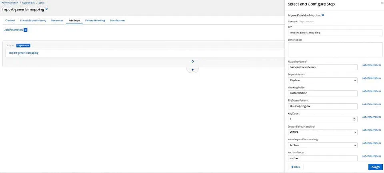Screen dimensions: 384x173
Task: Navigate to Jobs breadcrumb
Action: tap(41, 3)
